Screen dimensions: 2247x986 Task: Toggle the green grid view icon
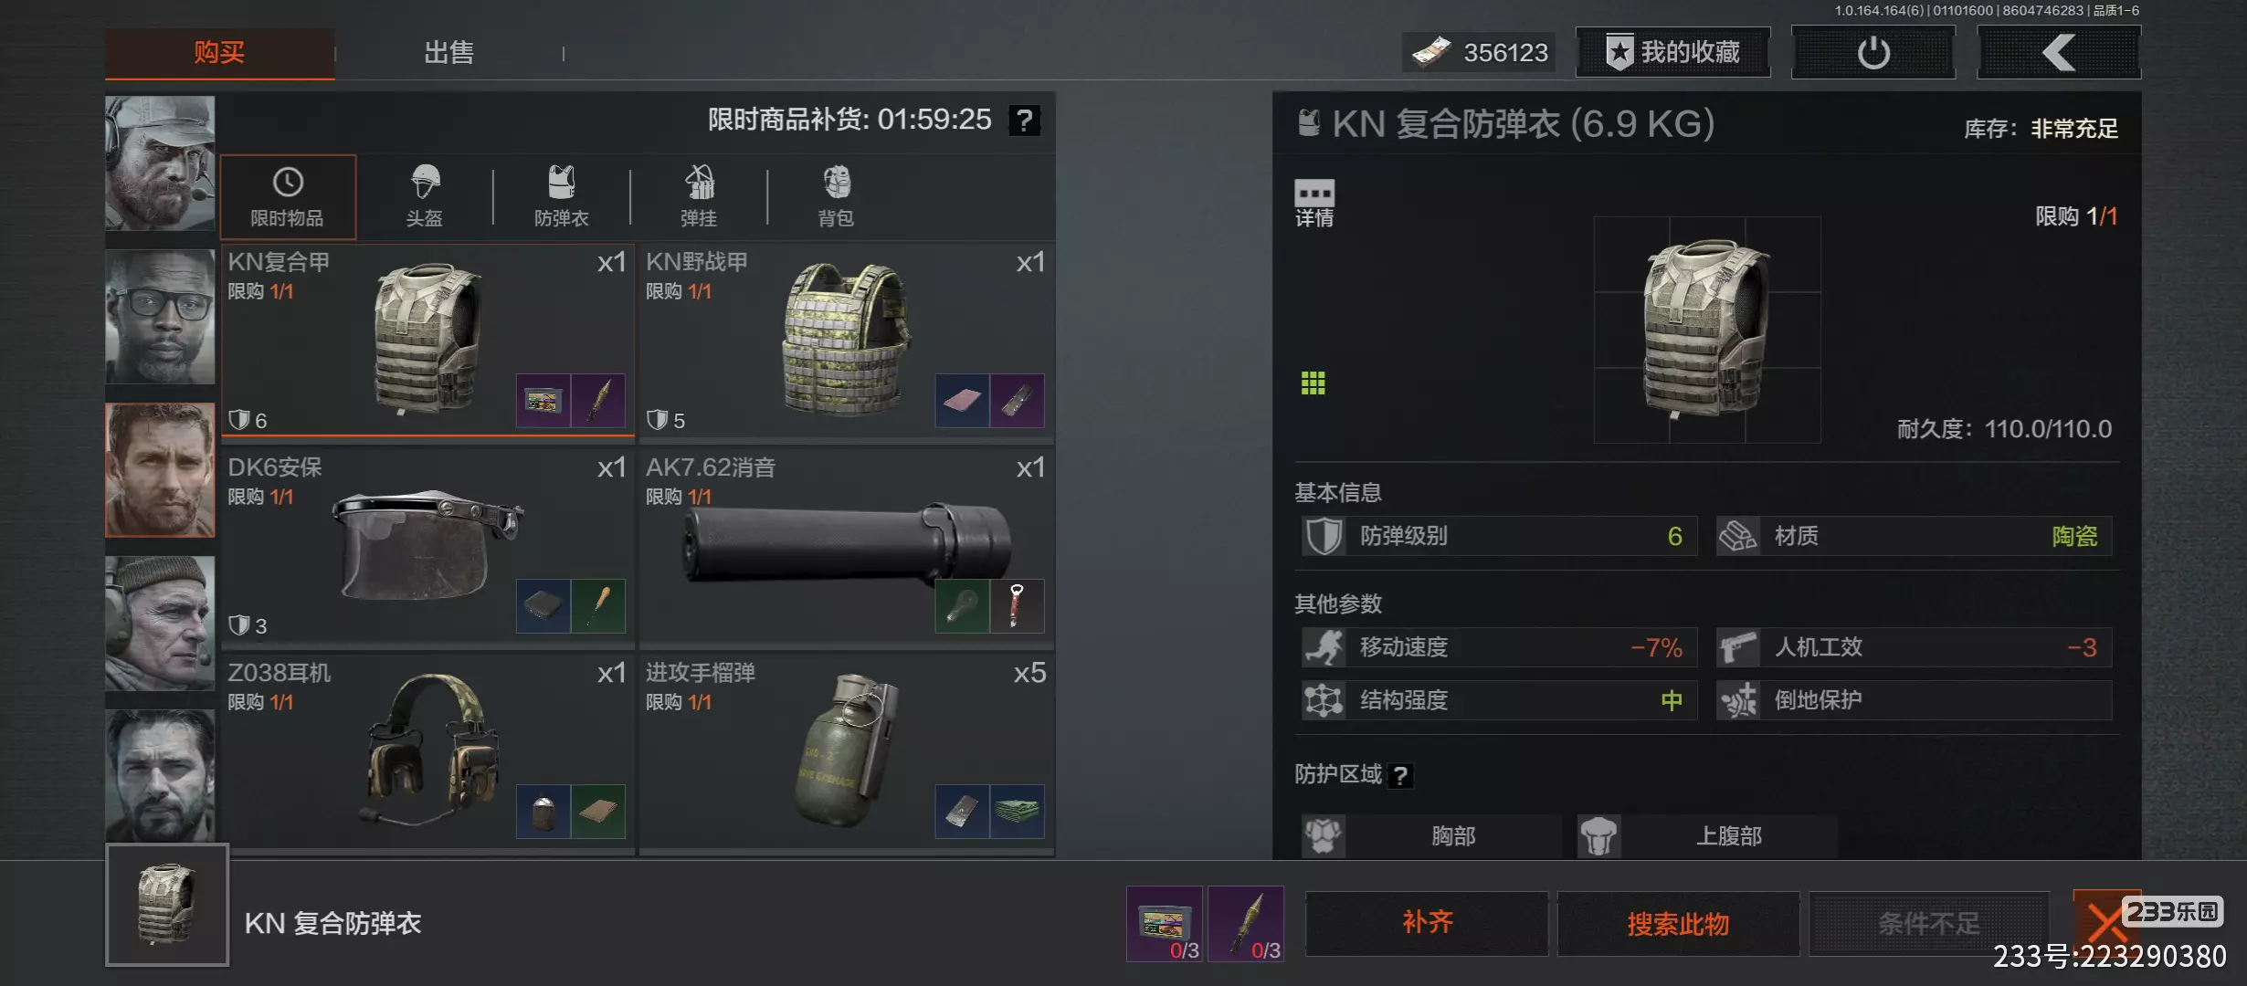[1313, 383]
